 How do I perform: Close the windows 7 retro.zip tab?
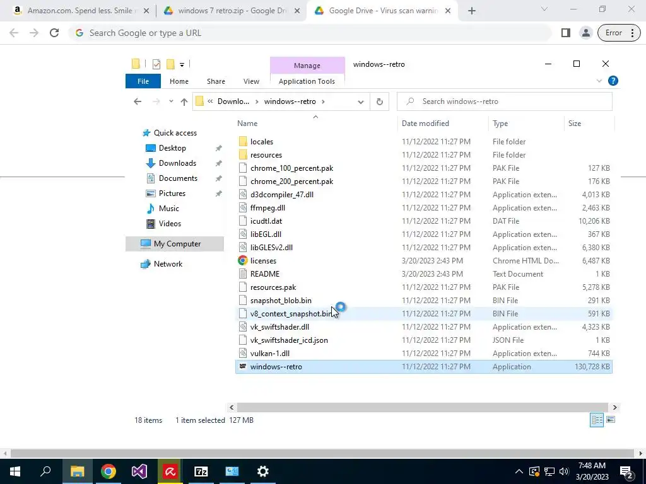pos(298,11)
